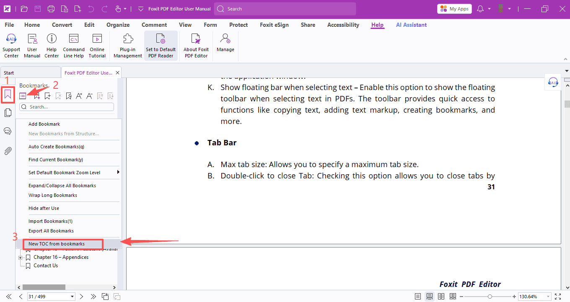Switch to full screen mode
Viewport: 570px width, 302px height.
(558, 297)
